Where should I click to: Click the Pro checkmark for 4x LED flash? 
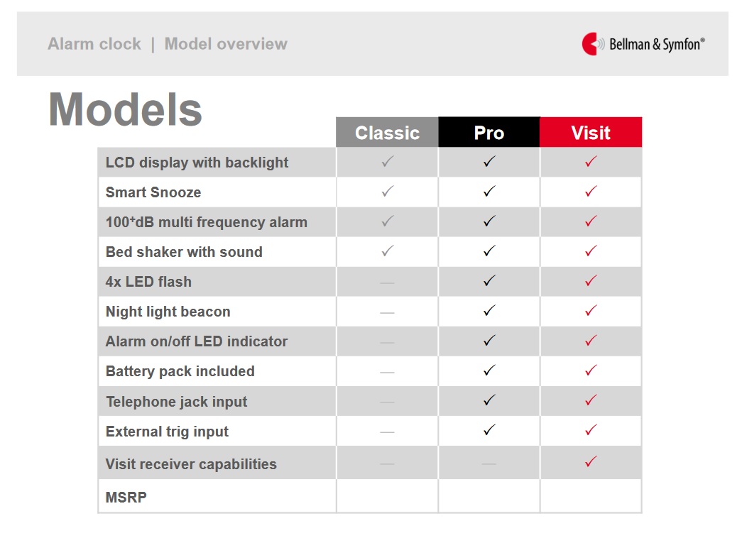pos(489,281)
